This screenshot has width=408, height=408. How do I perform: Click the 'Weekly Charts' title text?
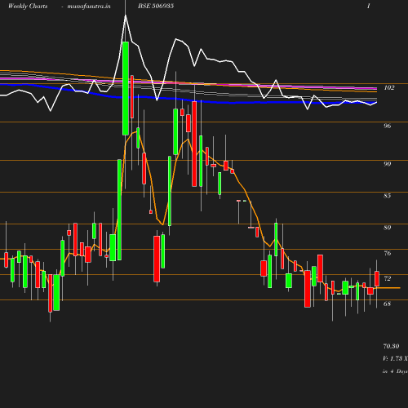pyautogui.click(x=28, y=6)
